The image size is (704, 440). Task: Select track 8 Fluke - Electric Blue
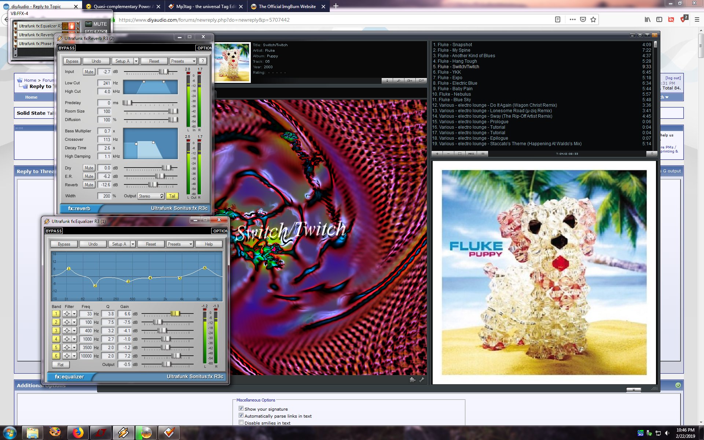tap(542, 83)
